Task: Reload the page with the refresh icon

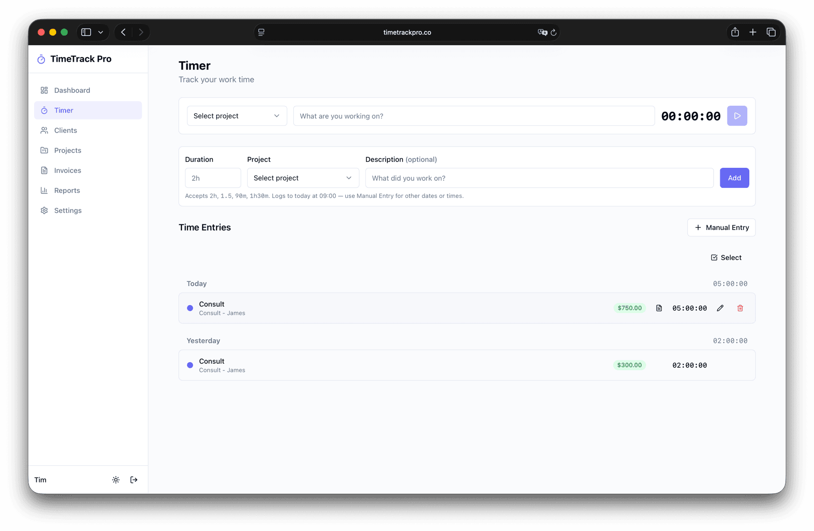Action: coord(554,32)
